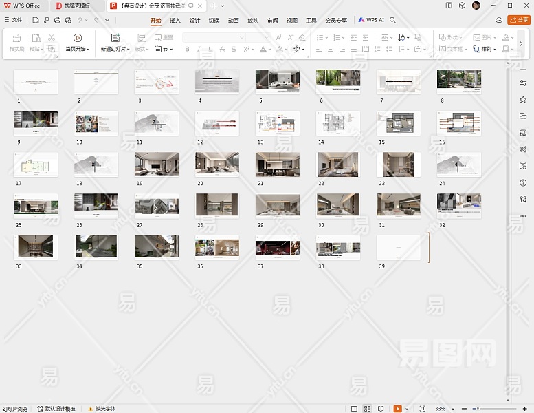Screen dimensions: 534x413
Task: Click the help question mark in sidebar
Action: click(523, 182)
